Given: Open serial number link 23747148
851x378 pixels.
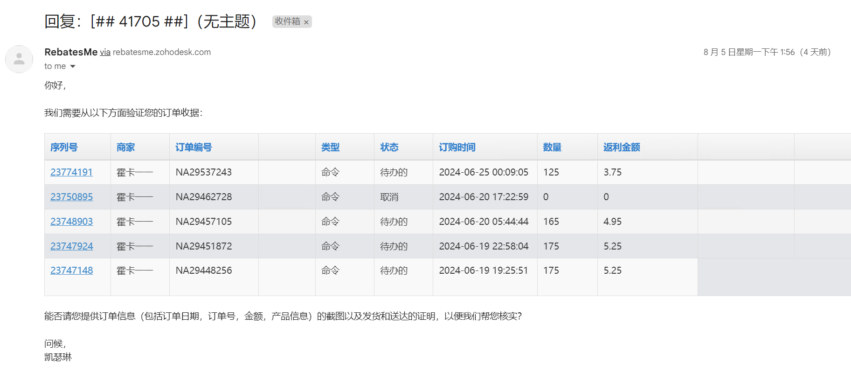Looking at the screenshot, I should (x=71, y=270).
